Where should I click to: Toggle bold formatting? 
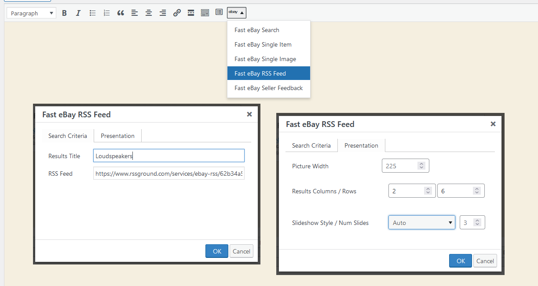click(x=64, y=13)
